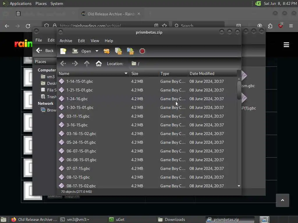The image size is (298, 223).
Task: Sort by the Name column header
Action: (93, 73)
